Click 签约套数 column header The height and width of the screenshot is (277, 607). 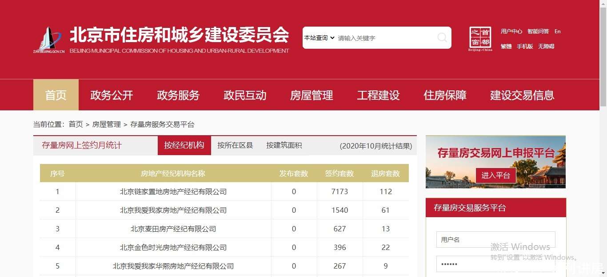click(339, 173)
